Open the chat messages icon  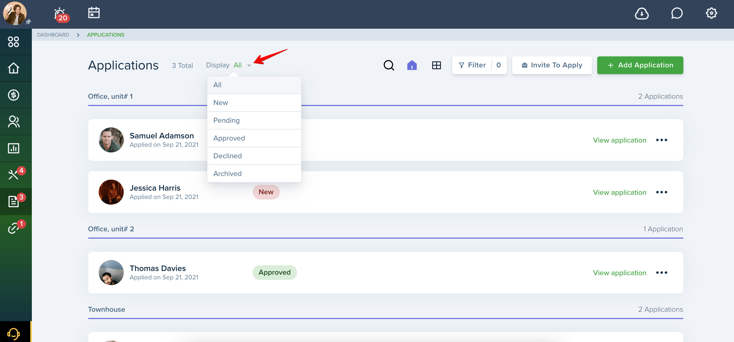coord(677,13)
